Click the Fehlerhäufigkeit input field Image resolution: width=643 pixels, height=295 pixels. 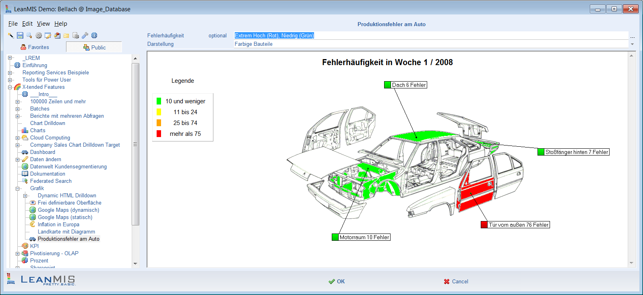(x=431, y=35)
